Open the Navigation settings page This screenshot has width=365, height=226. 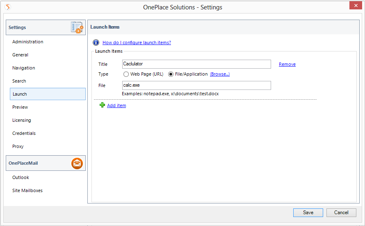23,68
